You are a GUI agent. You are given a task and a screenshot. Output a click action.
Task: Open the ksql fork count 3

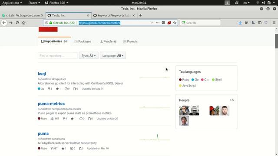(x=50, y=89)
